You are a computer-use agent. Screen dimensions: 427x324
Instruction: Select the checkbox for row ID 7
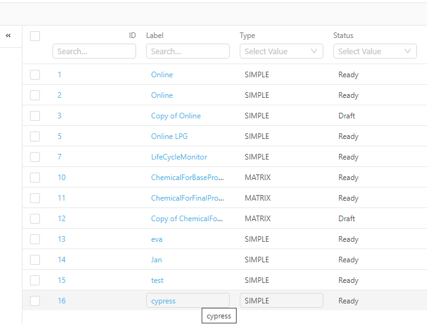point(35,157)
